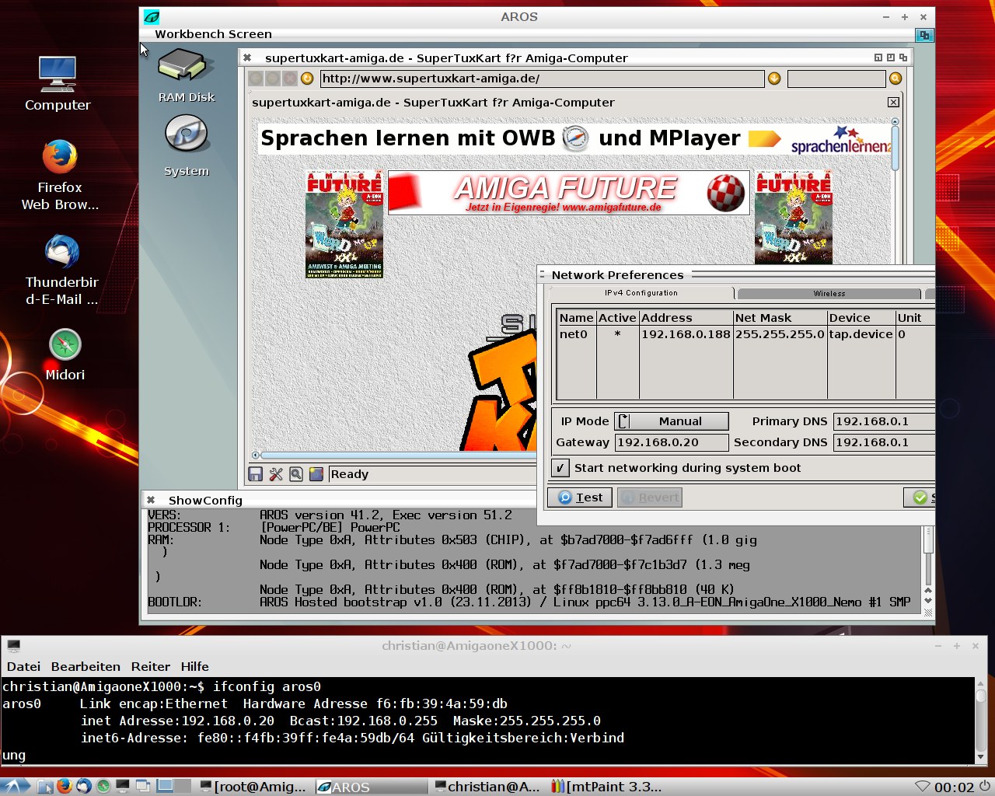Click the reload button left of the URL field
Image resolution: width=995 pixels, height=796 pixels.
point(307,79)
